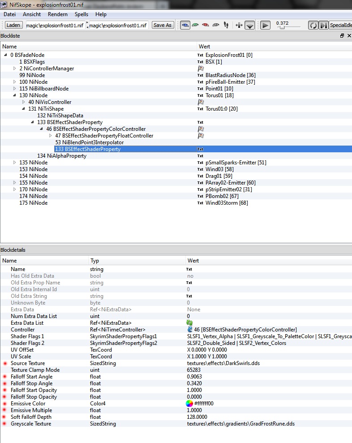Click the Save As button
Viewport: 352px width, 443px height.
tap(162, 25)
